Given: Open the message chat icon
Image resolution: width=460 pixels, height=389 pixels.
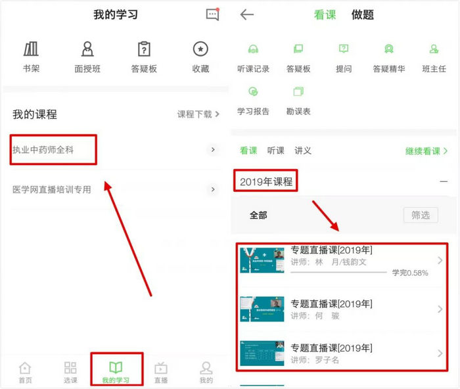Looking at the screenshot, I should pyautogui.click(x=212, y=15).
